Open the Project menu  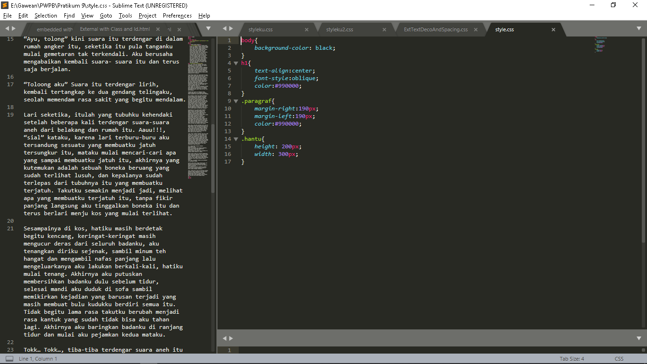point(148,16)
